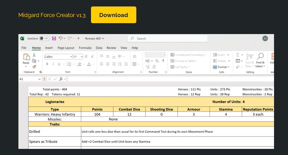Click the Top Align icon

click(x=102, y=56)
